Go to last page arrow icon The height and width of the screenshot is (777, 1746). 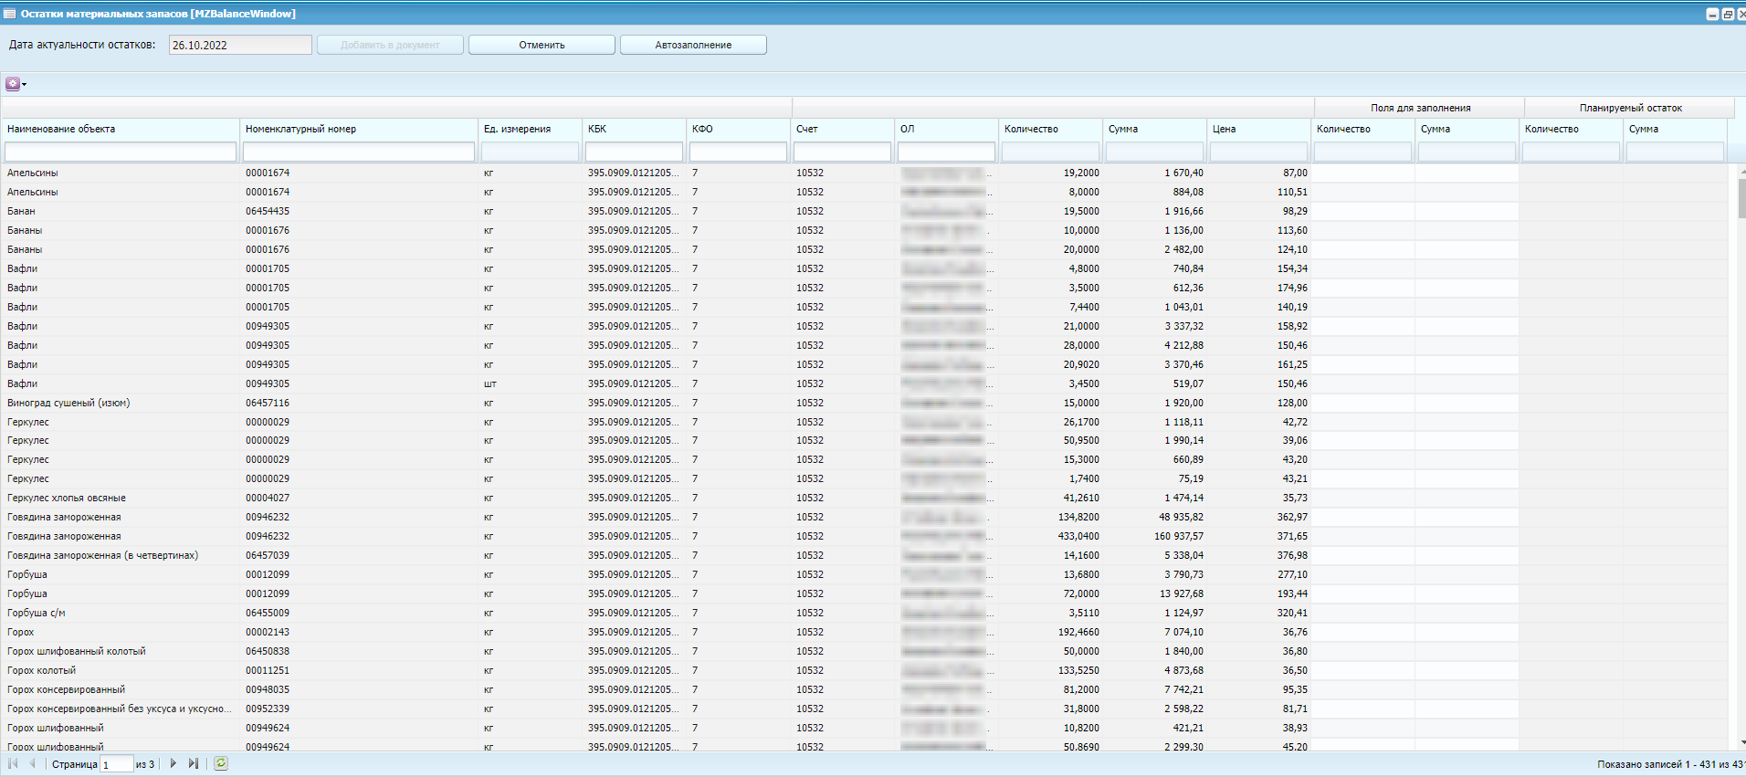pos(193,763)
